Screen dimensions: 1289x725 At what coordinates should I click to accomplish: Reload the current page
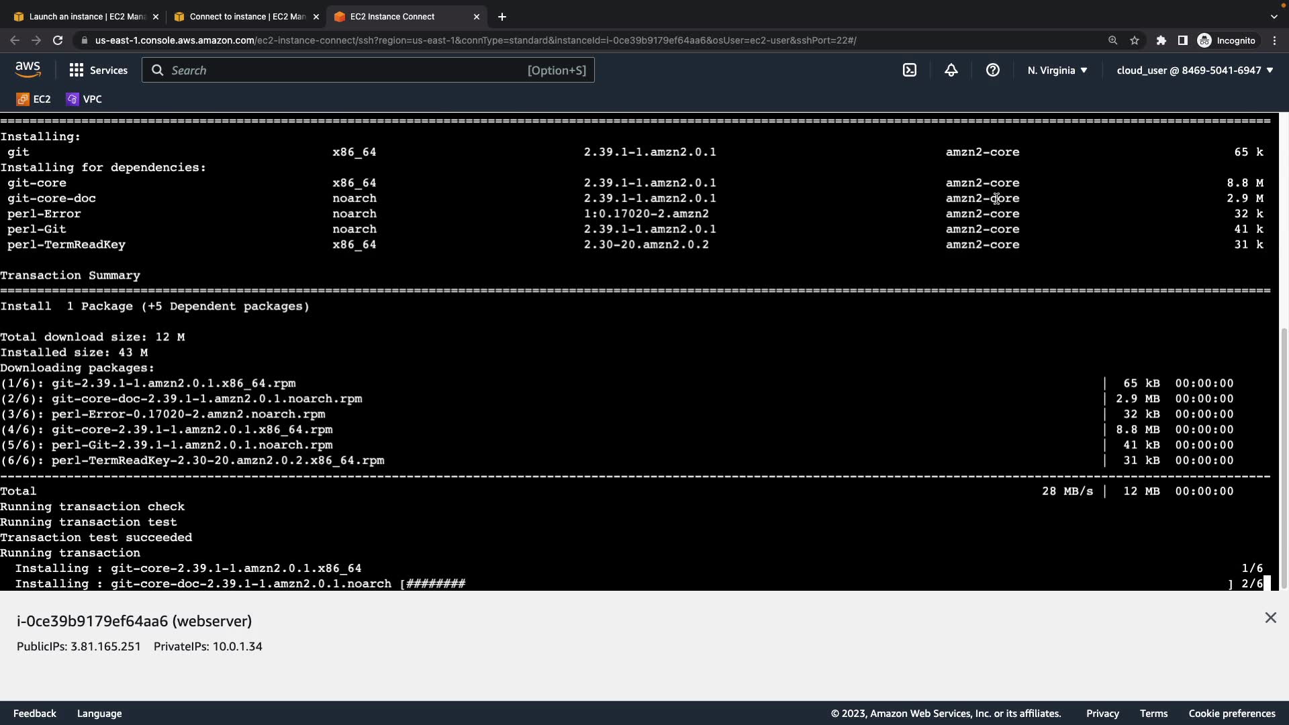pyautogui.click(x=58, y=40)
